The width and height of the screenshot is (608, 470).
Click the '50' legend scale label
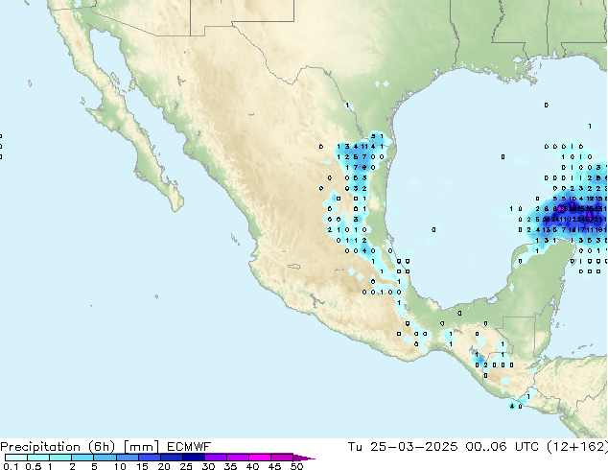point(297,466)
